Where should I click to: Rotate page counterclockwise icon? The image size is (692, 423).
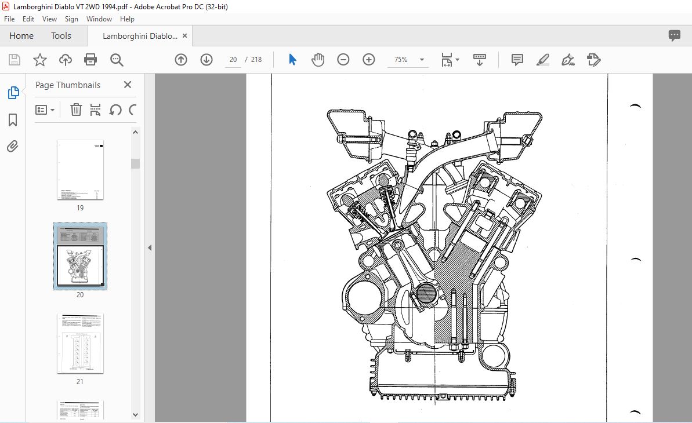coord(115,110)
